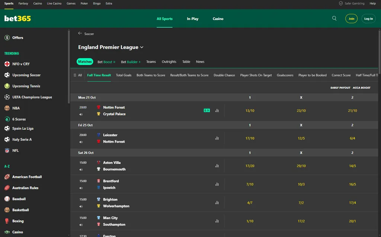Toggle audio icon for Aston Villa match

[81, 169]
